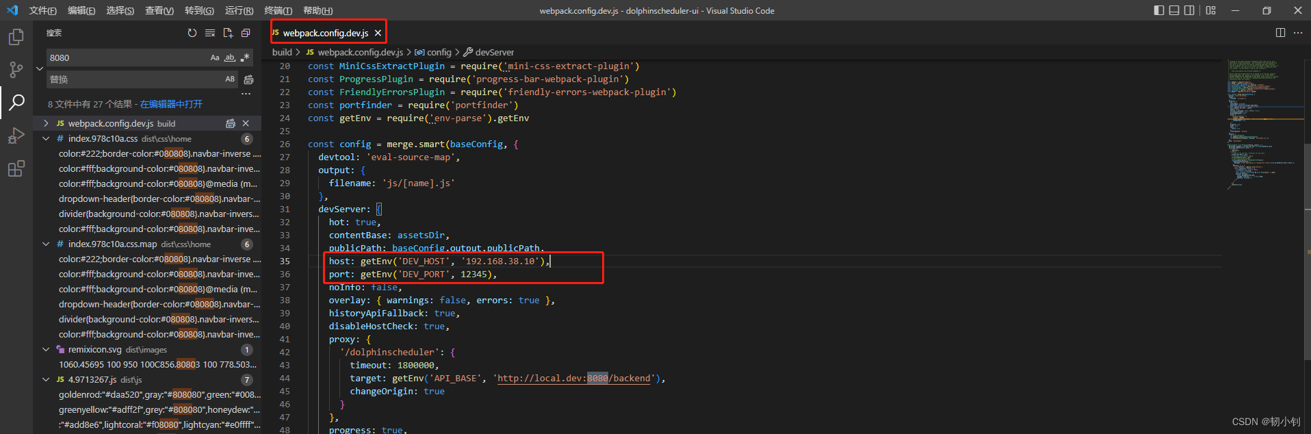Select the 'goldenrod:"#daa520"' search result
The width and height of the screenshot is (1311, 434).
159,395
